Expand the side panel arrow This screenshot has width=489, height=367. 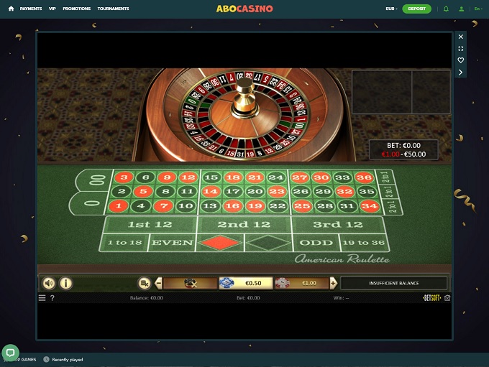(x=461, y=73)
